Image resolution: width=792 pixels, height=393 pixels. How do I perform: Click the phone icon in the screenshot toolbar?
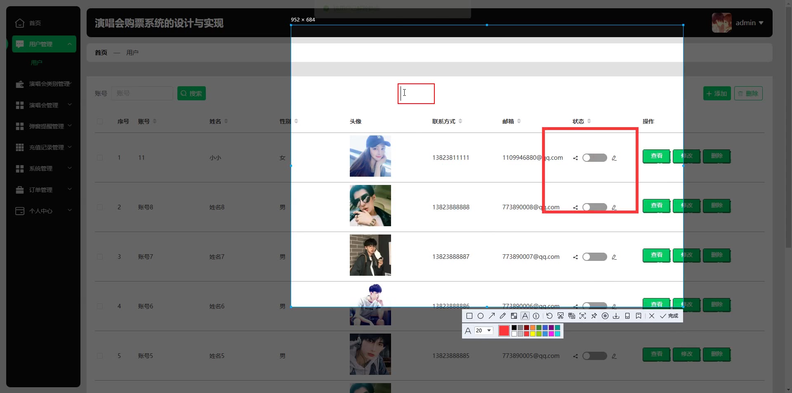[627, 316]
